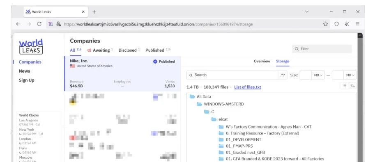Click the New York world clock entry
Viewport: 382px width, 162px height.
coord(31,132)
